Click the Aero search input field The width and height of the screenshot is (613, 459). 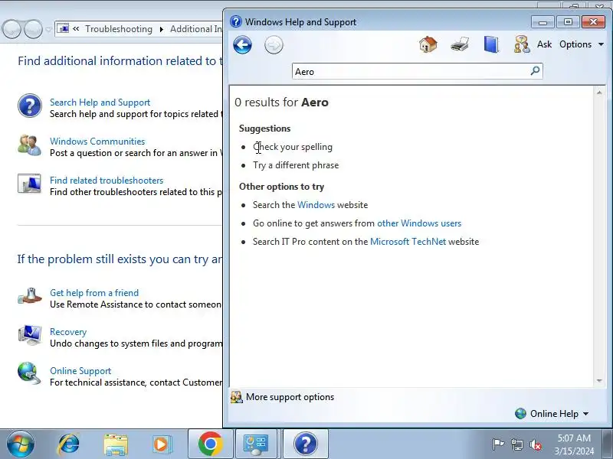410,71
